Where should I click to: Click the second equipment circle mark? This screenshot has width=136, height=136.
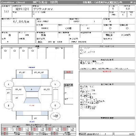click(x=15, y=51)
